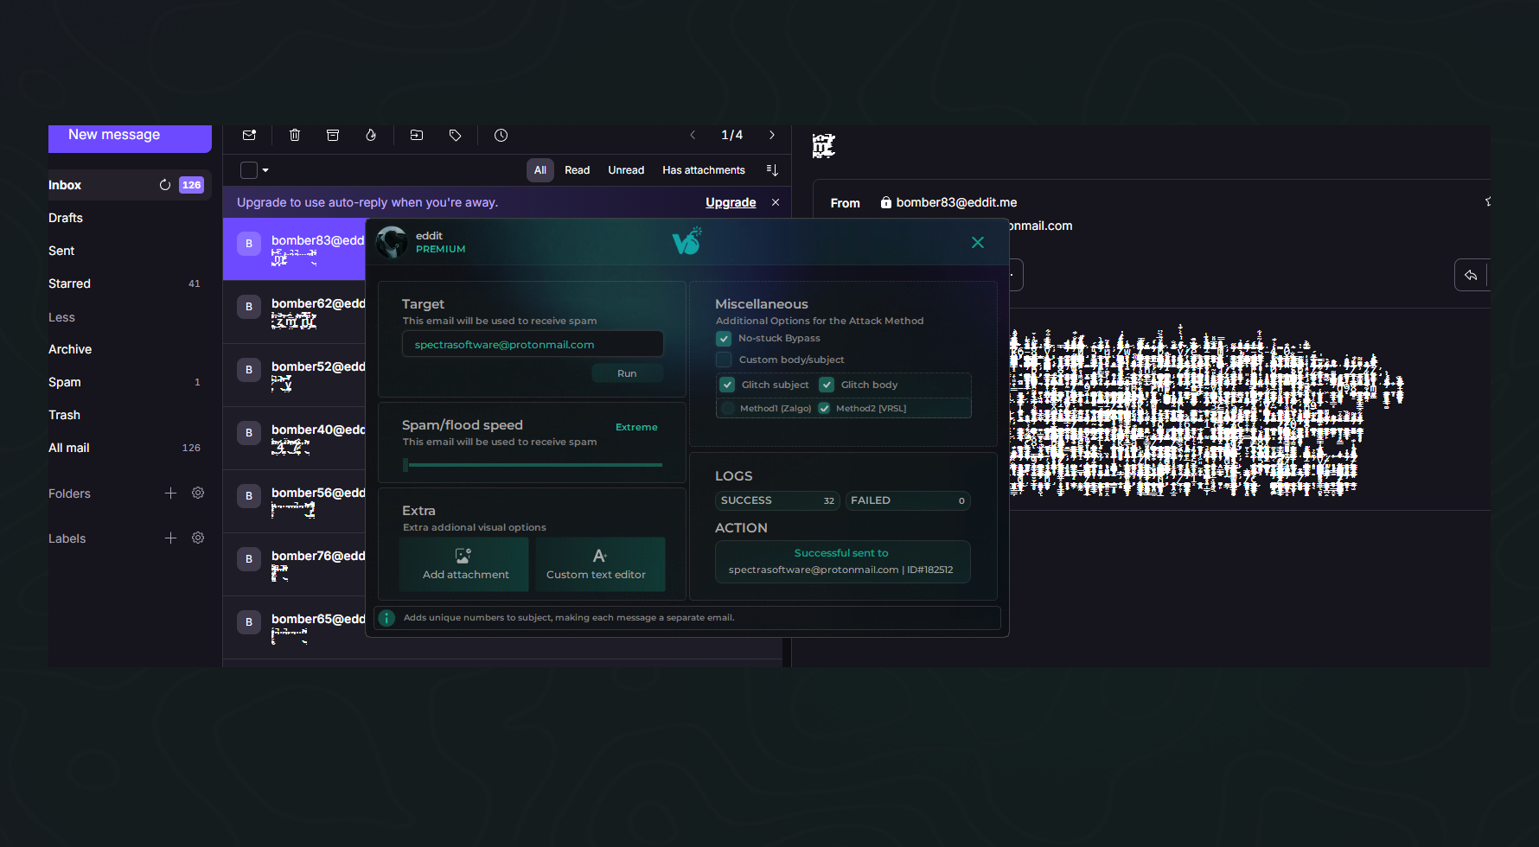This screenshot has height=847, width=1539.
Task: Click the A icon on the Custom text editor tile
Action: tap(599, 556)
